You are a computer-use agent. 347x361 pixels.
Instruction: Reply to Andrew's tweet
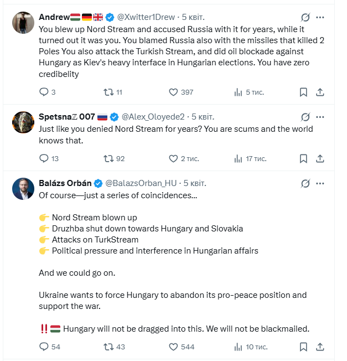tap(44, 92)
